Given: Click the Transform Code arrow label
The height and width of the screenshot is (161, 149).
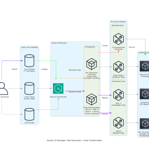Looking at the screenshot, I should (x=75, y=92).
